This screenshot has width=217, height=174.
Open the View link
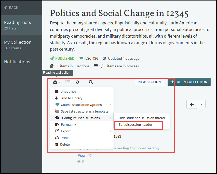pos(82,155)
